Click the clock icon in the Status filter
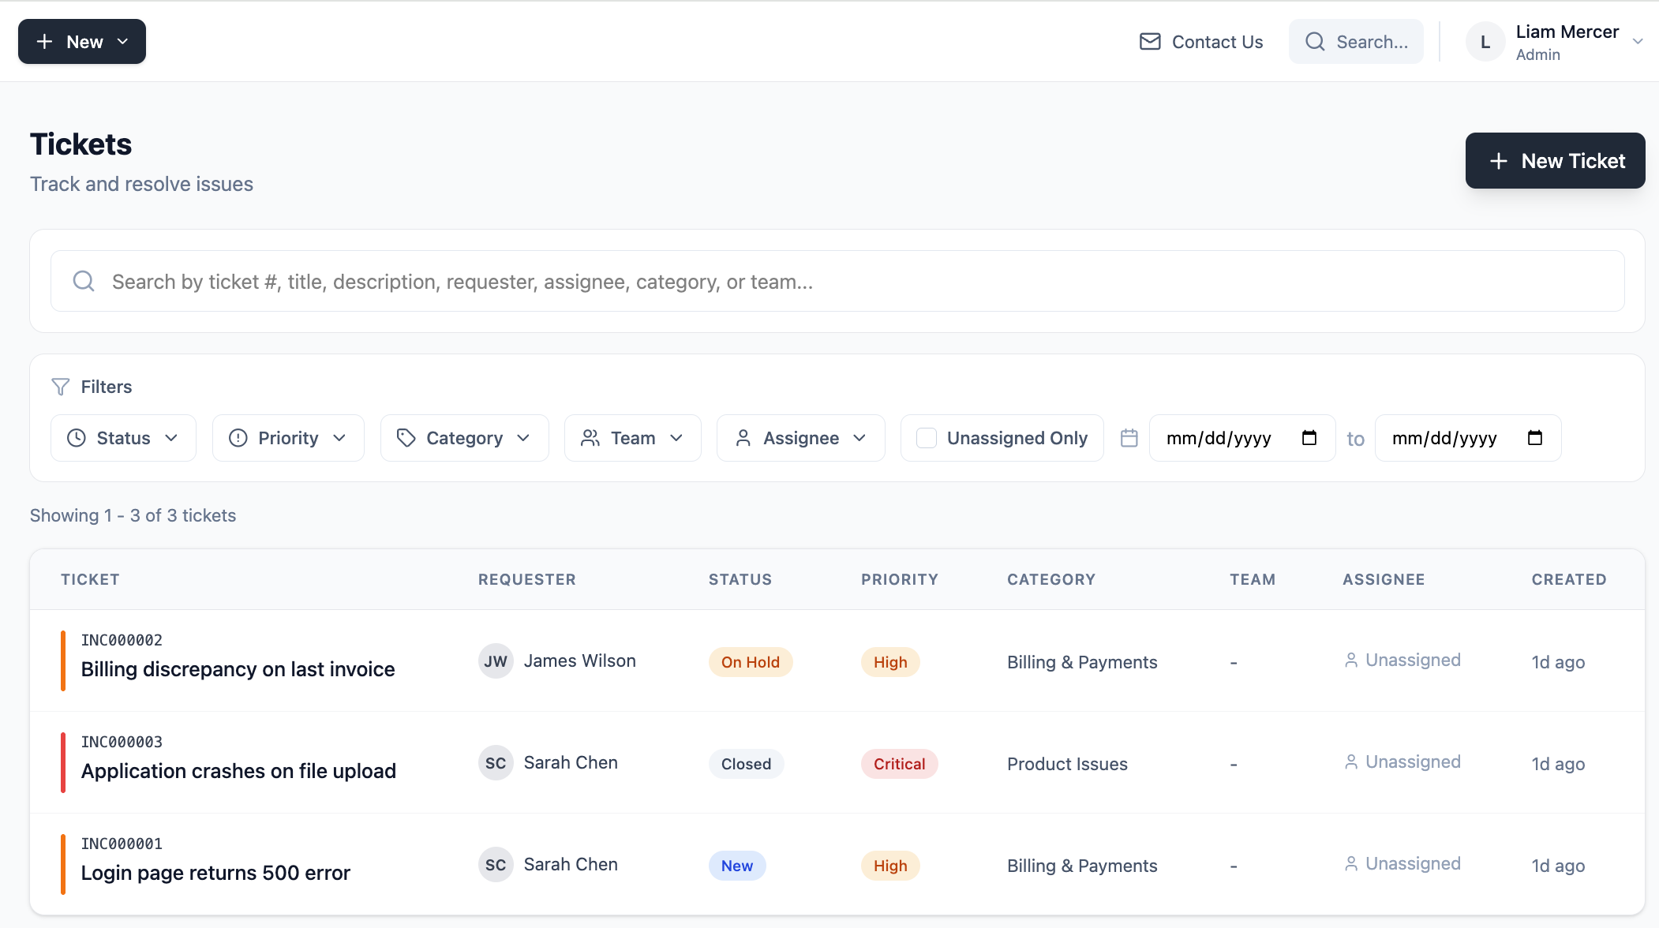Image resolution: width=1659 pixels, height=928 pixels. point(76,438)
